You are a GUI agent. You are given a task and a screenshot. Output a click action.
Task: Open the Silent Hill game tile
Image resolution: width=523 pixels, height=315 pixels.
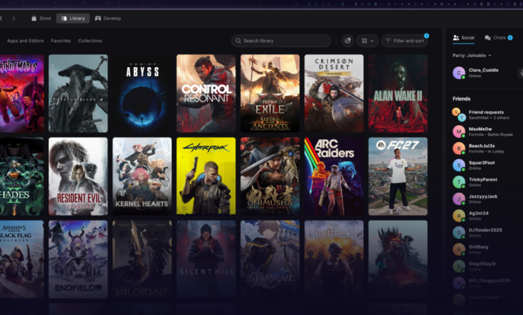[x=206, y=259]
